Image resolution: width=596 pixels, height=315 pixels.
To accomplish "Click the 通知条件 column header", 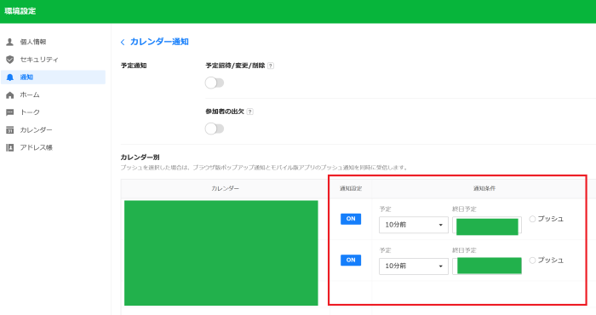I will point(484,188).
